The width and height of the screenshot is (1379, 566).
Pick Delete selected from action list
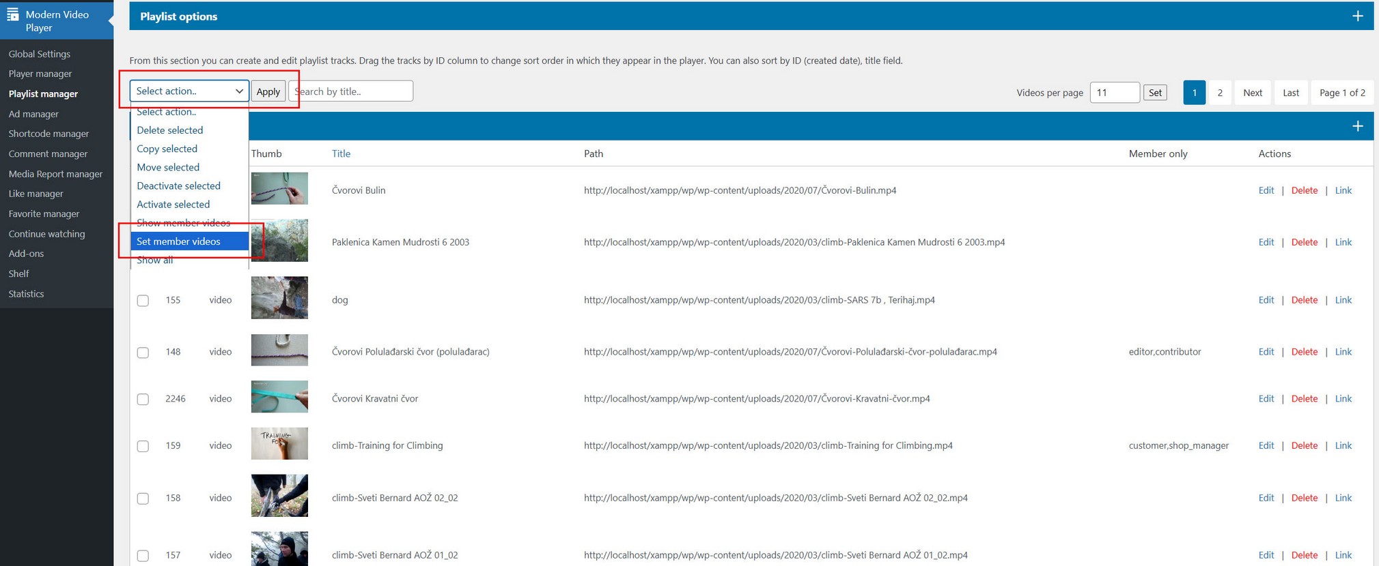(x=170, y=130)
